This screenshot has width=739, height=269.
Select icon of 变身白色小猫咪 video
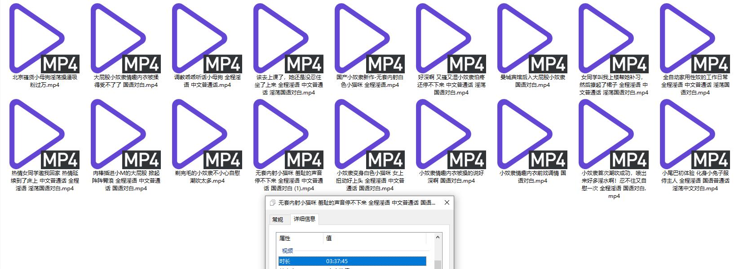tap(370, 134)
